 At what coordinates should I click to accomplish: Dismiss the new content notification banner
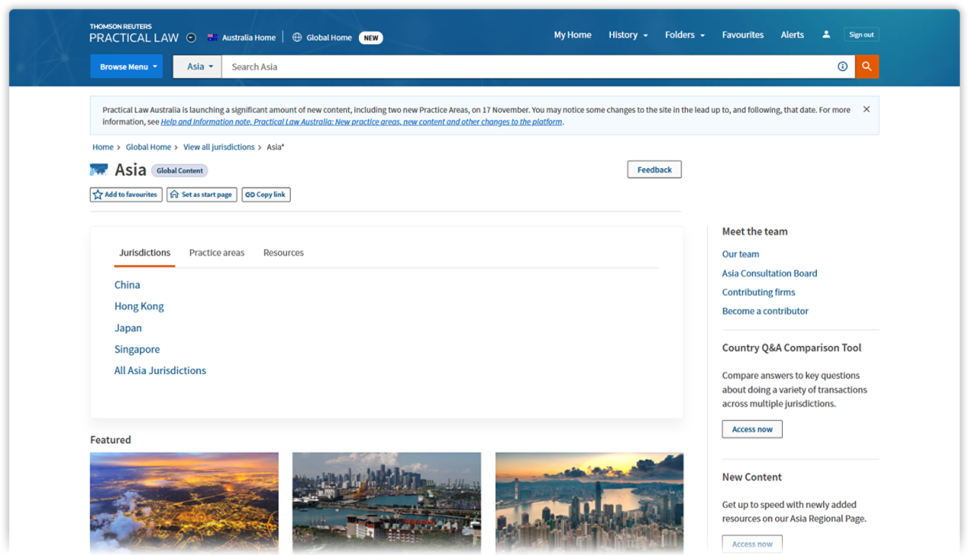(866, 108)
